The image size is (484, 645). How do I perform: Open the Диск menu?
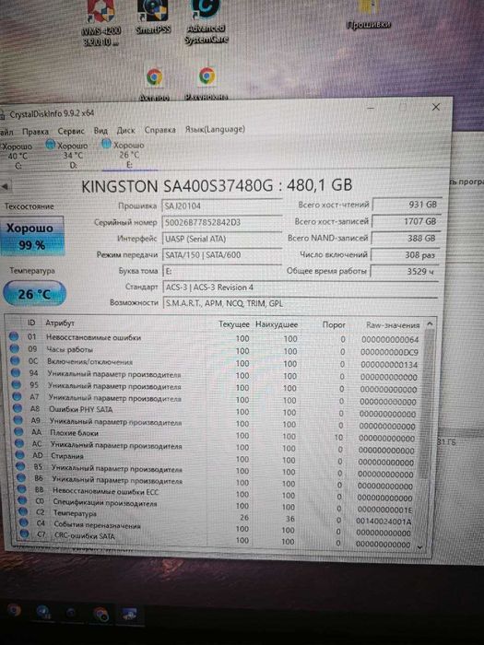(x=126, y=130)
